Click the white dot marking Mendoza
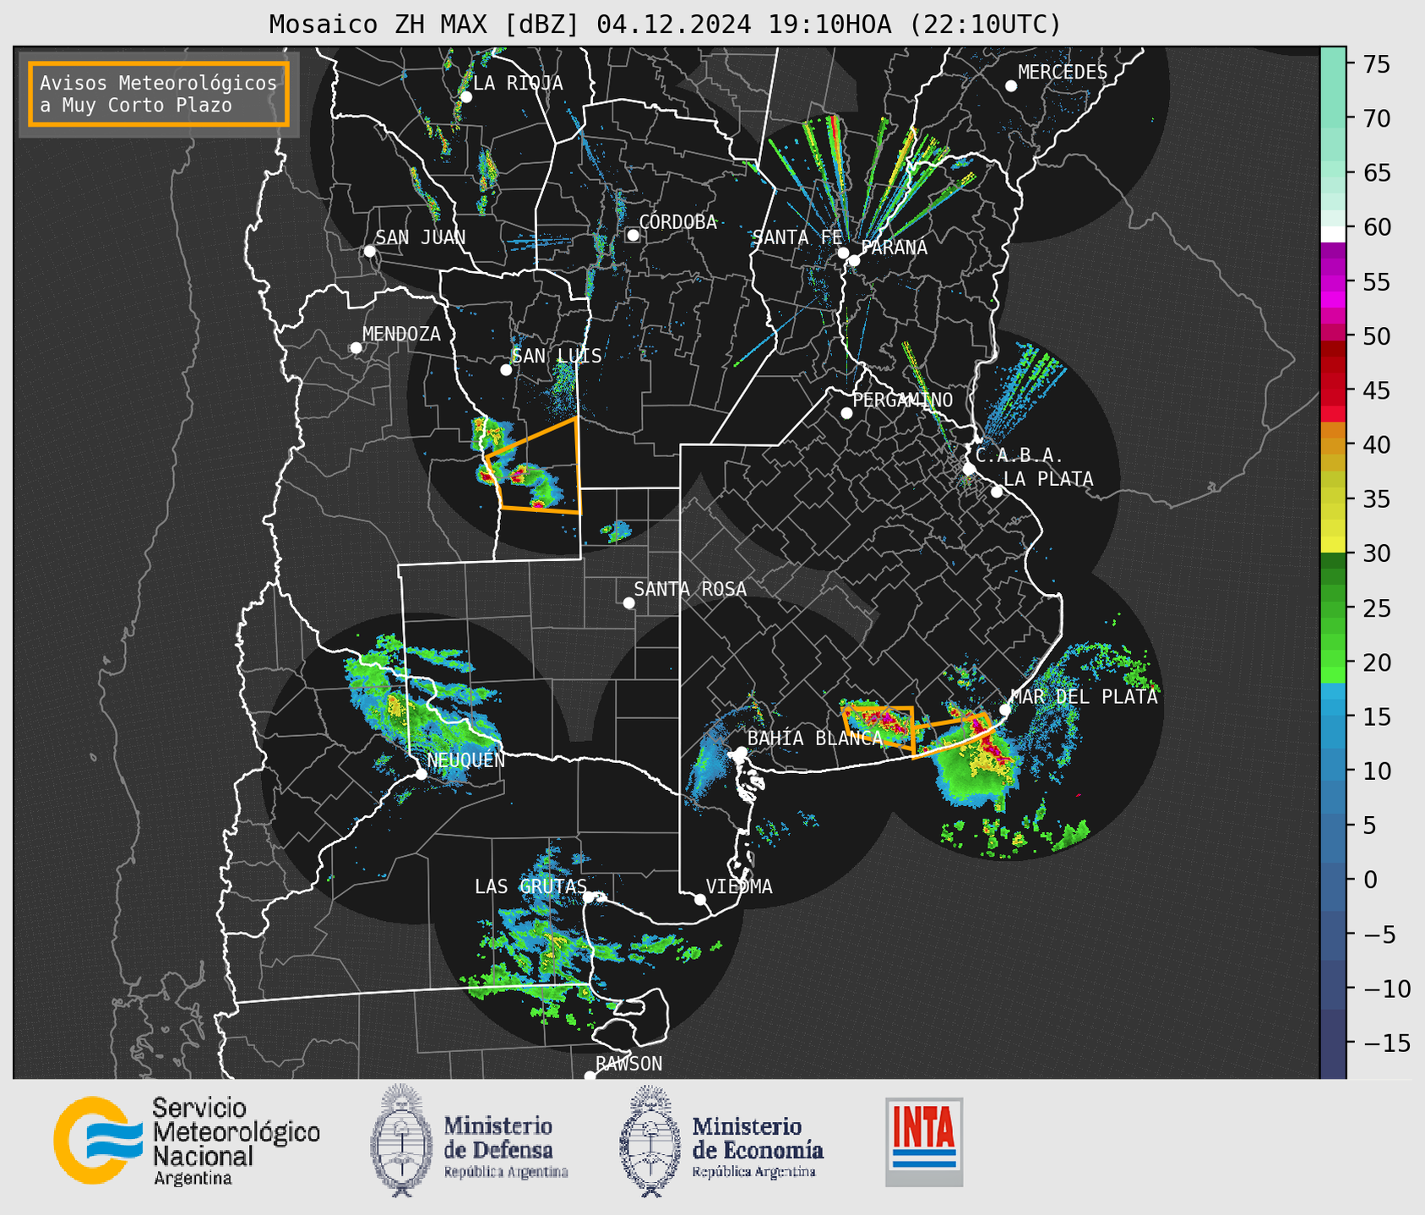The height and width of the screenshot is (1215, 1425). tap(356, 348)
